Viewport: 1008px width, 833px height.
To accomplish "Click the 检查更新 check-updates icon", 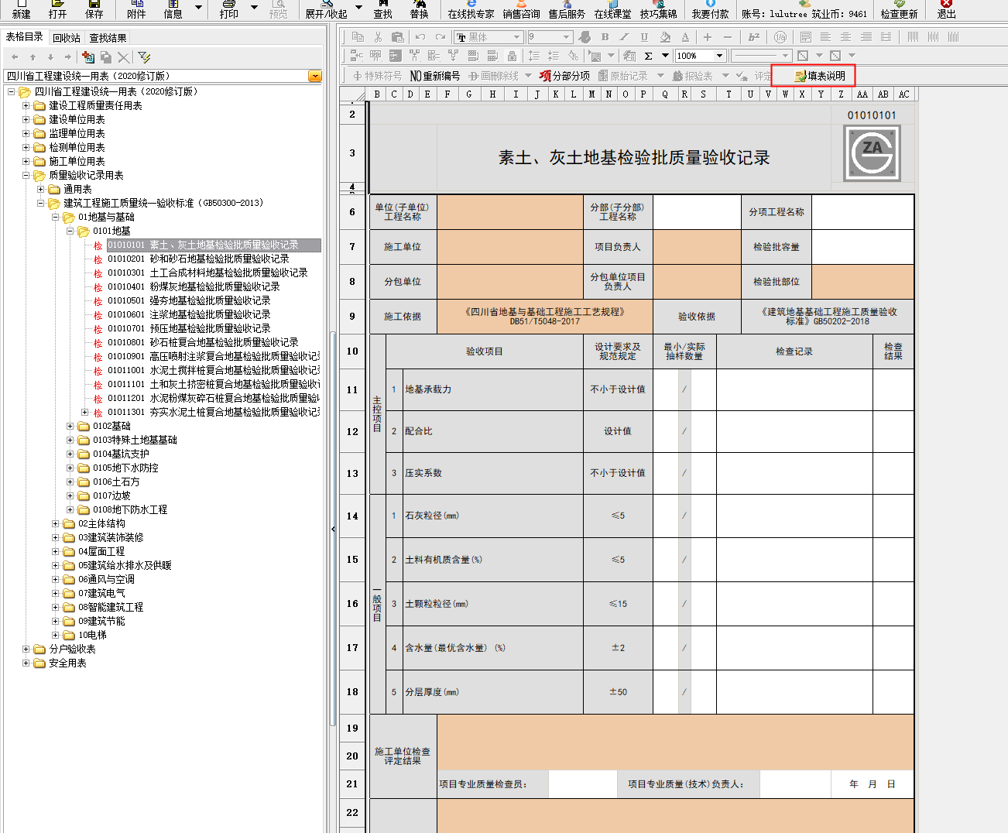I will [x=899, y=9].
